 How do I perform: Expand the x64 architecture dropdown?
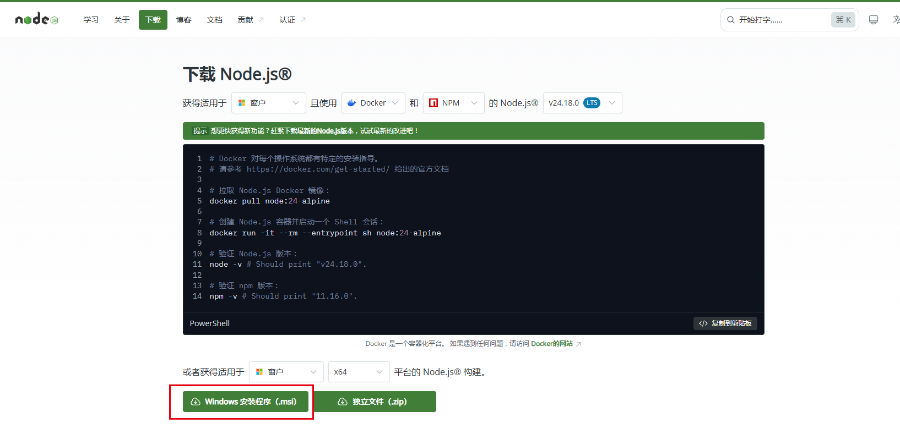[359, 372]
